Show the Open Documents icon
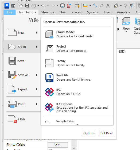Screen dimensions: 140x150 pyautogui.click(x=36, y=20)
